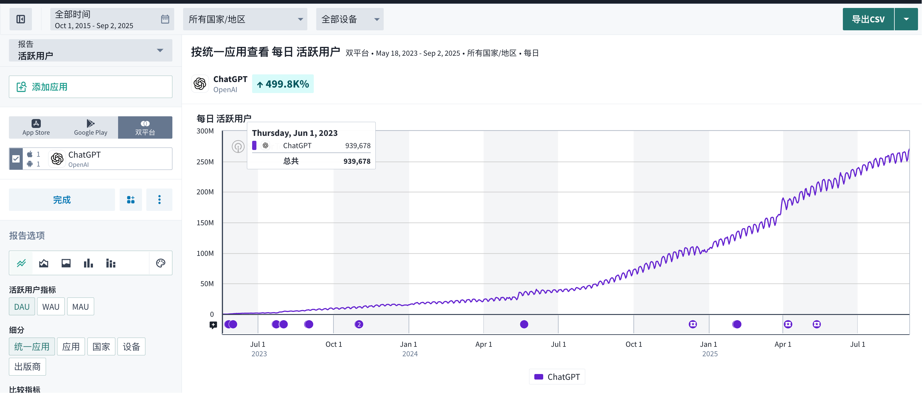Segment by 出版商

click(x=28, y=367)
